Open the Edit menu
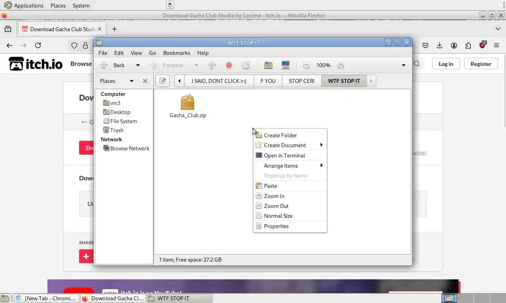This screenshot has width=506, height=303. pyautogui.click(x=119, y=53)
